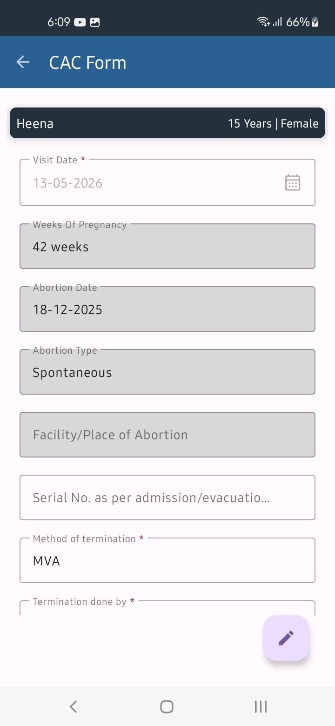
Task: Tap the Weeks Of Pregnancy field
Action: click(x=167, y=246)
